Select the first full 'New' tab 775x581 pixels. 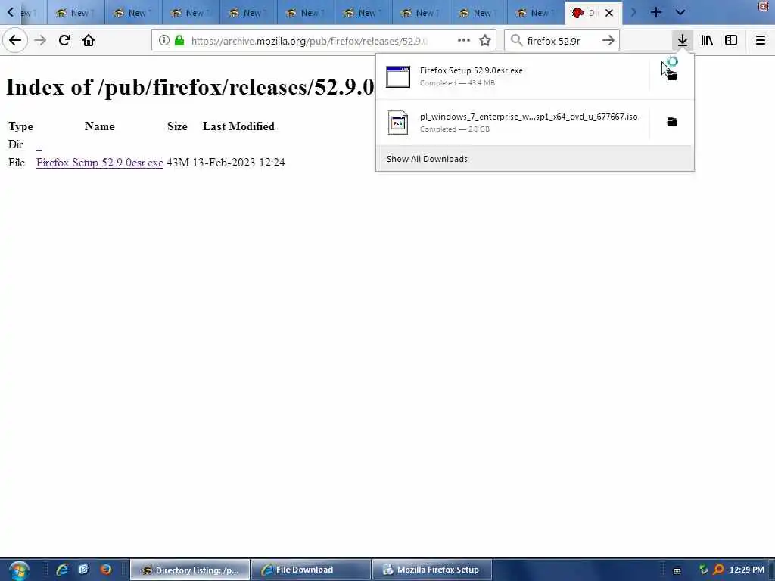point(76,13)
